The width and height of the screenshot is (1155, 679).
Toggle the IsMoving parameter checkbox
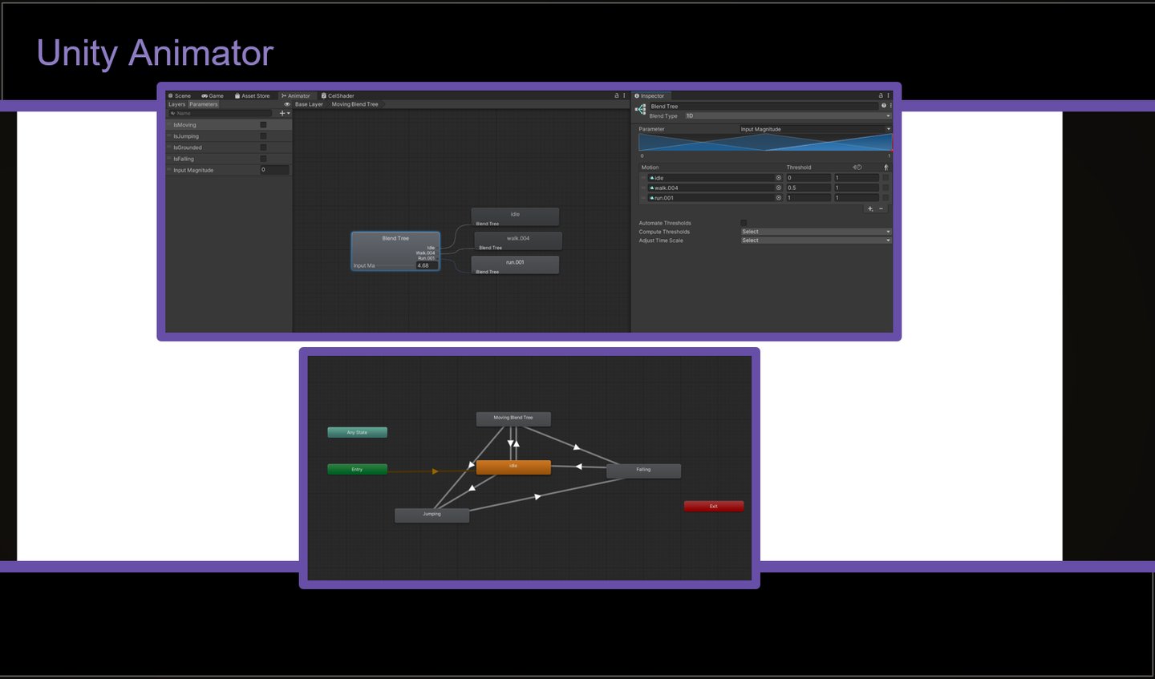263,125
